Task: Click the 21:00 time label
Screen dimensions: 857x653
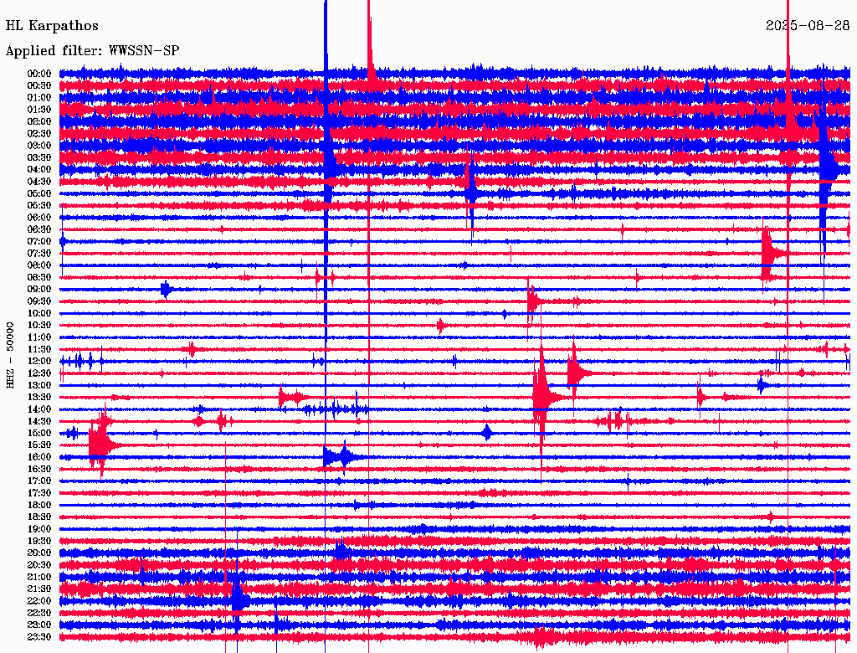Action: tap(39, 577)
